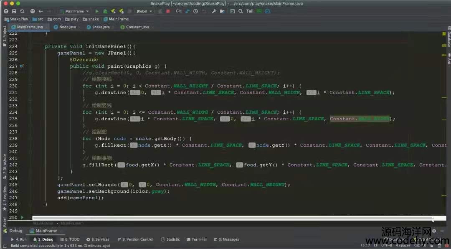Open the 8: Services tool window
Viewport: 451px width, 249px height.
(98, 239)
